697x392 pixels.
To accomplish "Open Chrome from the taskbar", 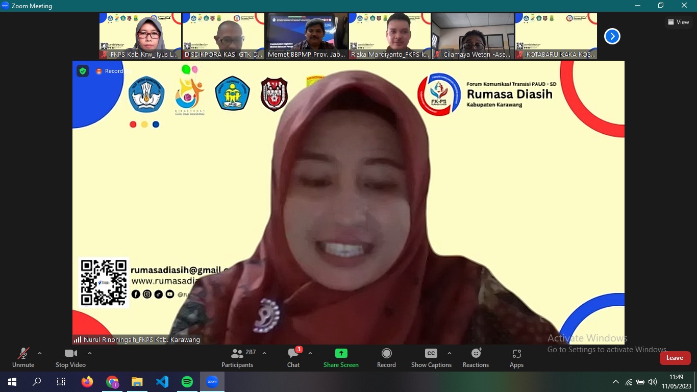I will pos(112,382).
